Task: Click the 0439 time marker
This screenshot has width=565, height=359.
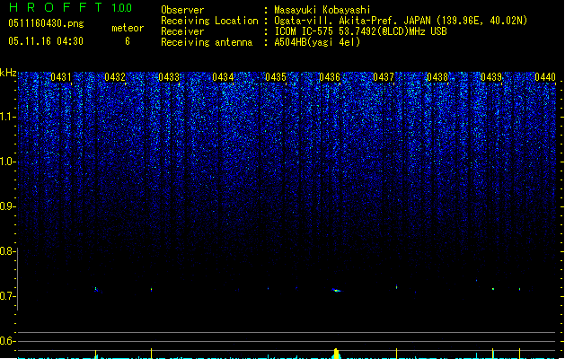Action: [491, 77]
